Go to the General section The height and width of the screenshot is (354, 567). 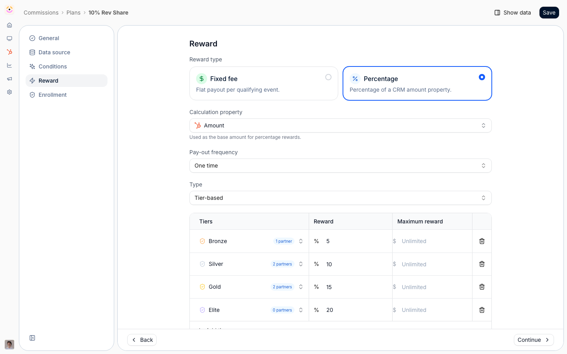click(x=67, y=38)
